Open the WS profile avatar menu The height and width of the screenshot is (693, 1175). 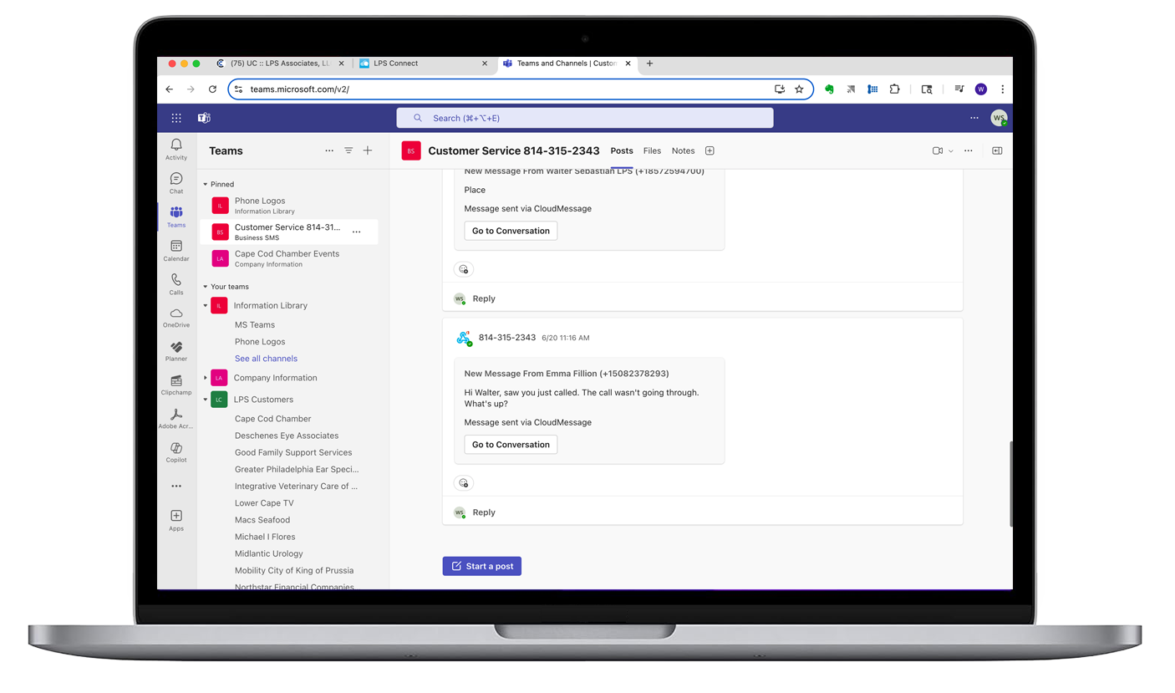(x=999, y=118)
